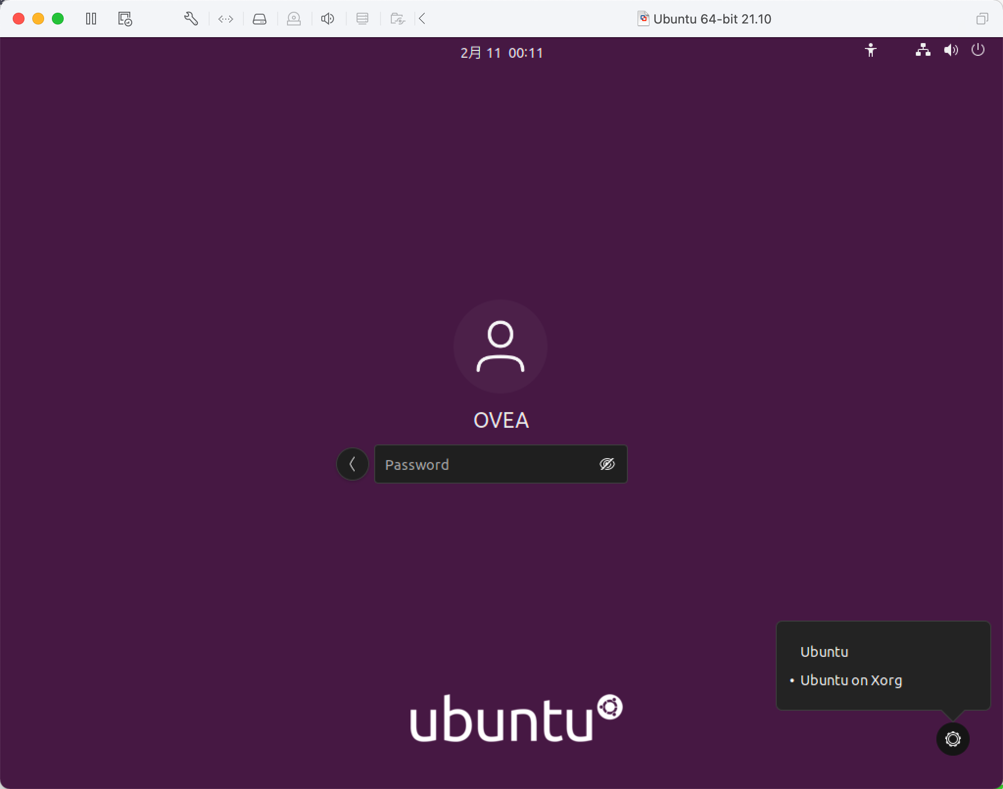
Task: Open virtual machine settings wrench
Action: (x=191, y=19)
